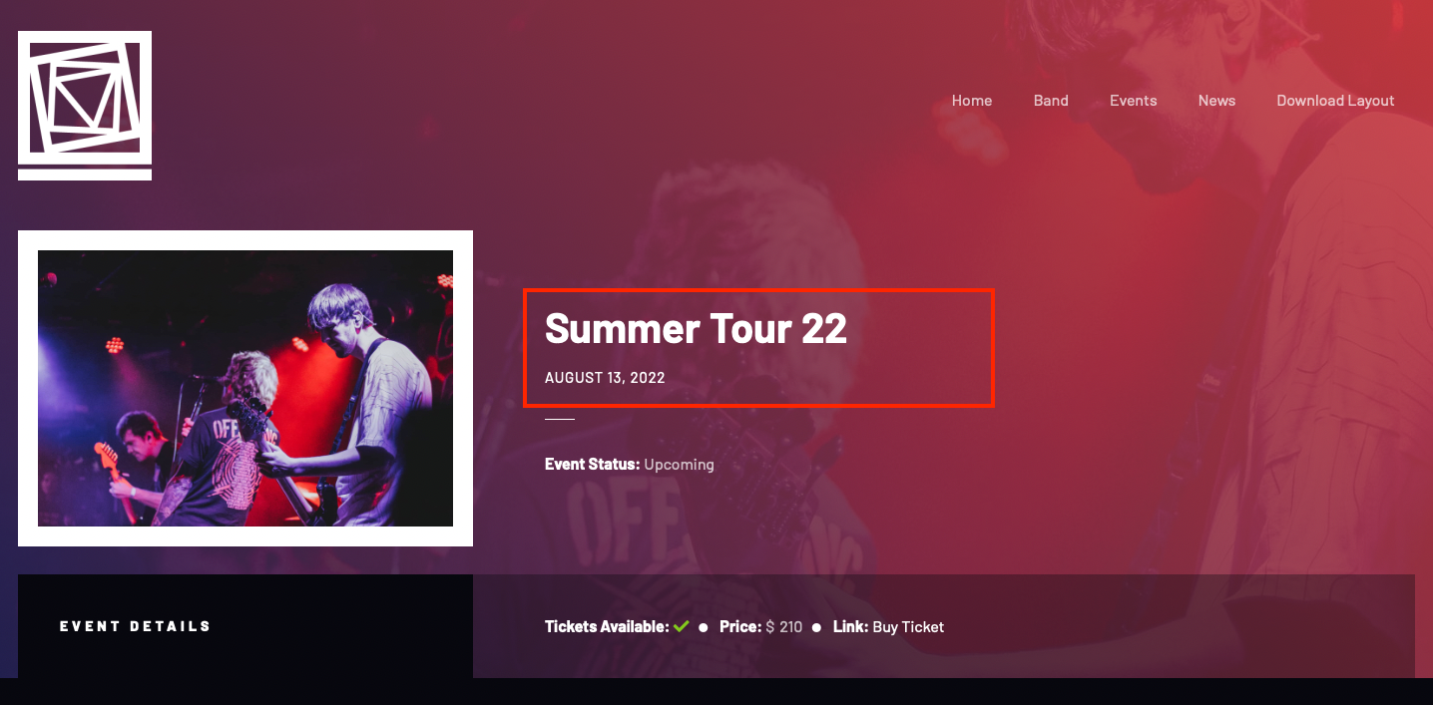
Task: Click the Event Details heading
Action: [135, 626]
